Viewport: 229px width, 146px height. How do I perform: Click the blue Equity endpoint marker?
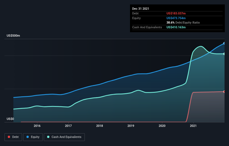coord(224,43)
